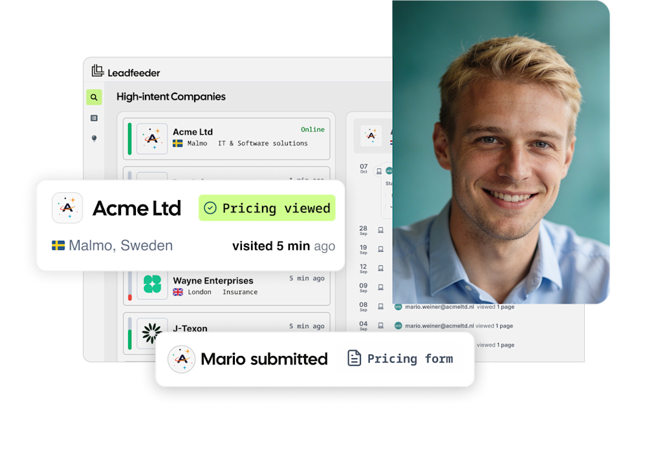The height and width of the screenshot is (470, 647).
Task: Click the Wayne Enterprises clover logo
Action: (152, 284)
